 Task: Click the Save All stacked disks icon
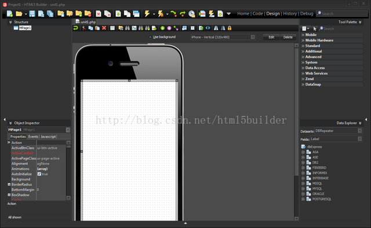pos(50,14)
